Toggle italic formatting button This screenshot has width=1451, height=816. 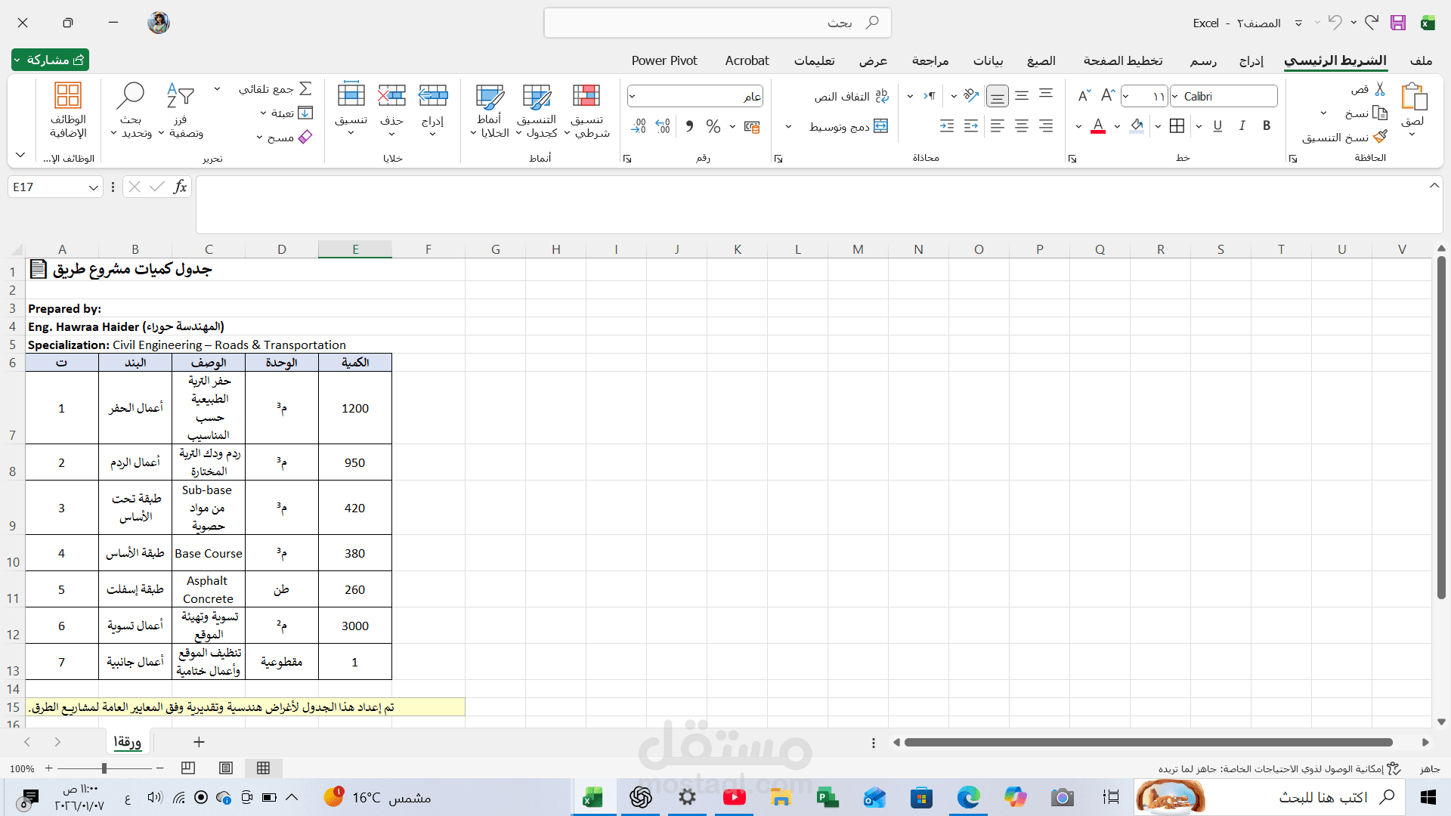tap(1242, 126)
